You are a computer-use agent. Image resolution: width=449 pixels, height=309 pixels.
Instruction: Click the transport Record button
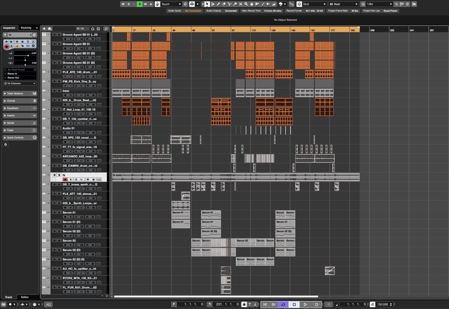pos(316,304)
